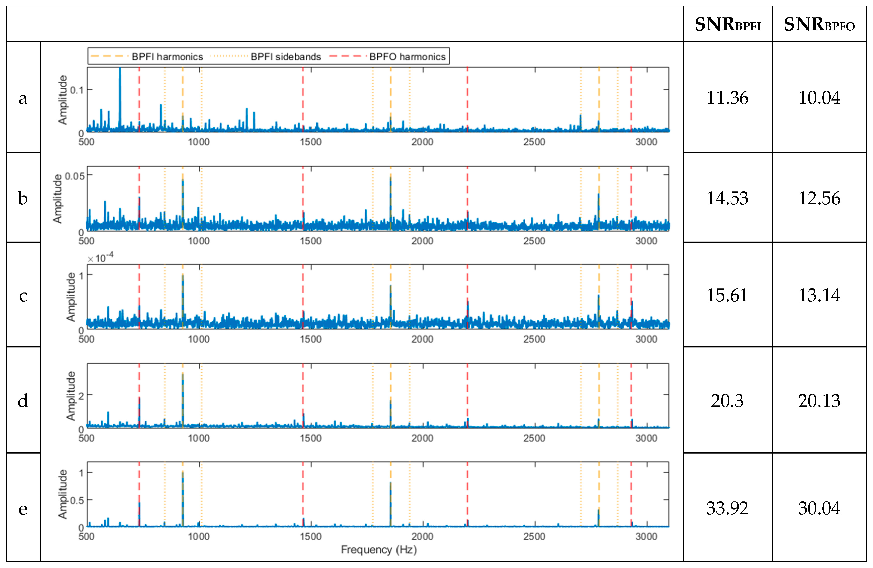Click the ×10⁻⁴ exponent label on plot c
Viewport: 873px width, 568px height.
click(100, 258)
